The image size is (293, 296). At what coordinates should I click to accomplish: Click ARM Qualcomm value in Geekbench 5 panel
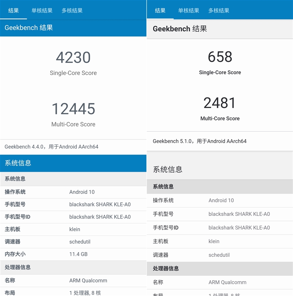(227, 282)
